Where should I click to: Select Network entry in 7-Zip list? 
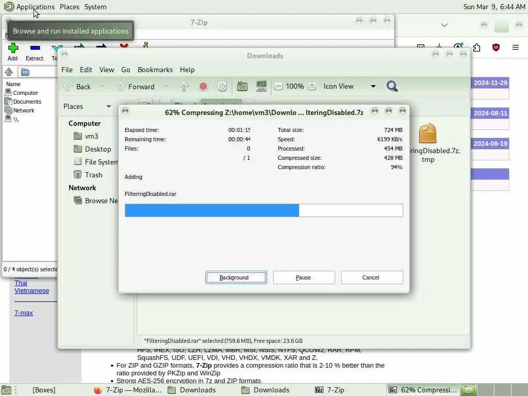20,110
